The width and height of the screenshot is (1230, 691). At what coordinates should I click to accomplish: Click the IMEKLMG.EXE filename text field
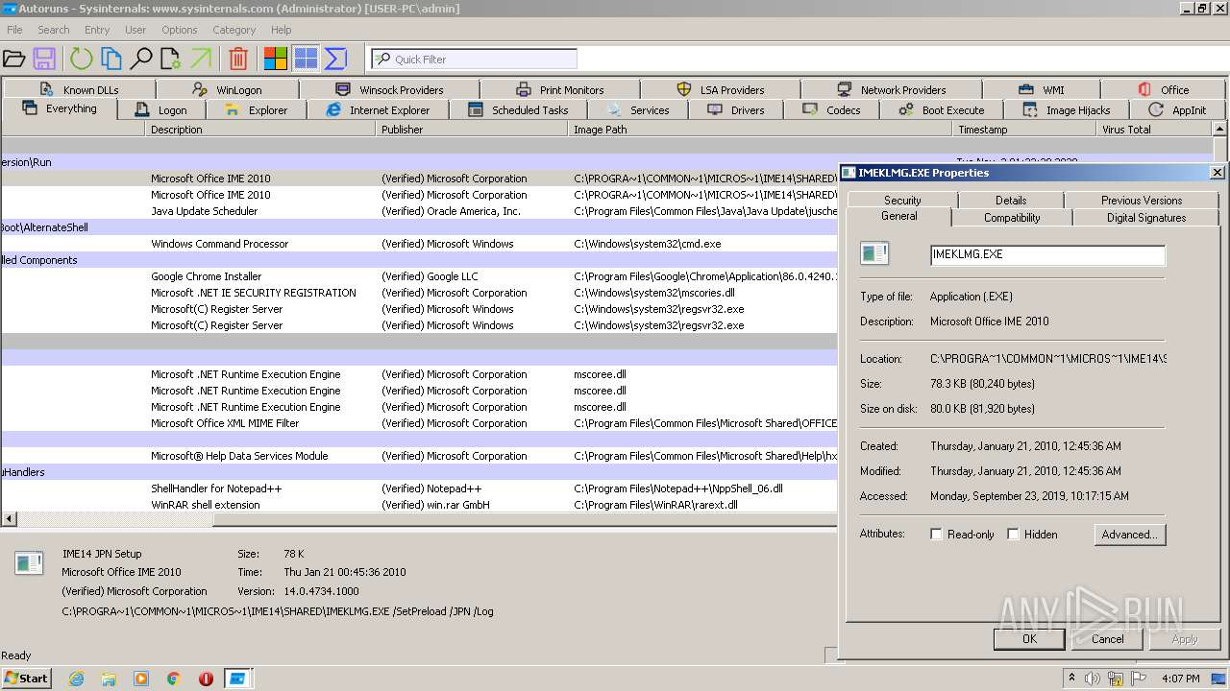point(1047,254)
